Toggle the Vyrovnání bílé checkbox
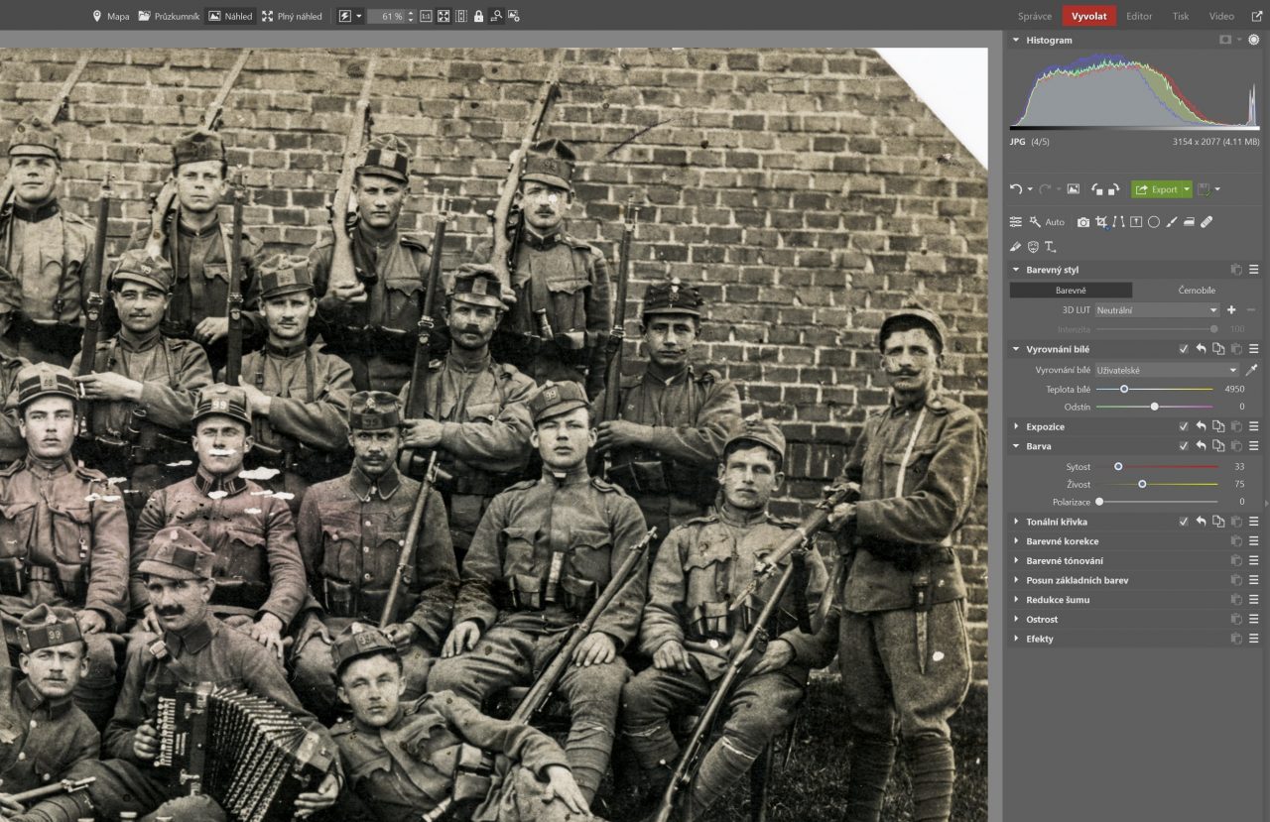 click(x=1184, y=349)
